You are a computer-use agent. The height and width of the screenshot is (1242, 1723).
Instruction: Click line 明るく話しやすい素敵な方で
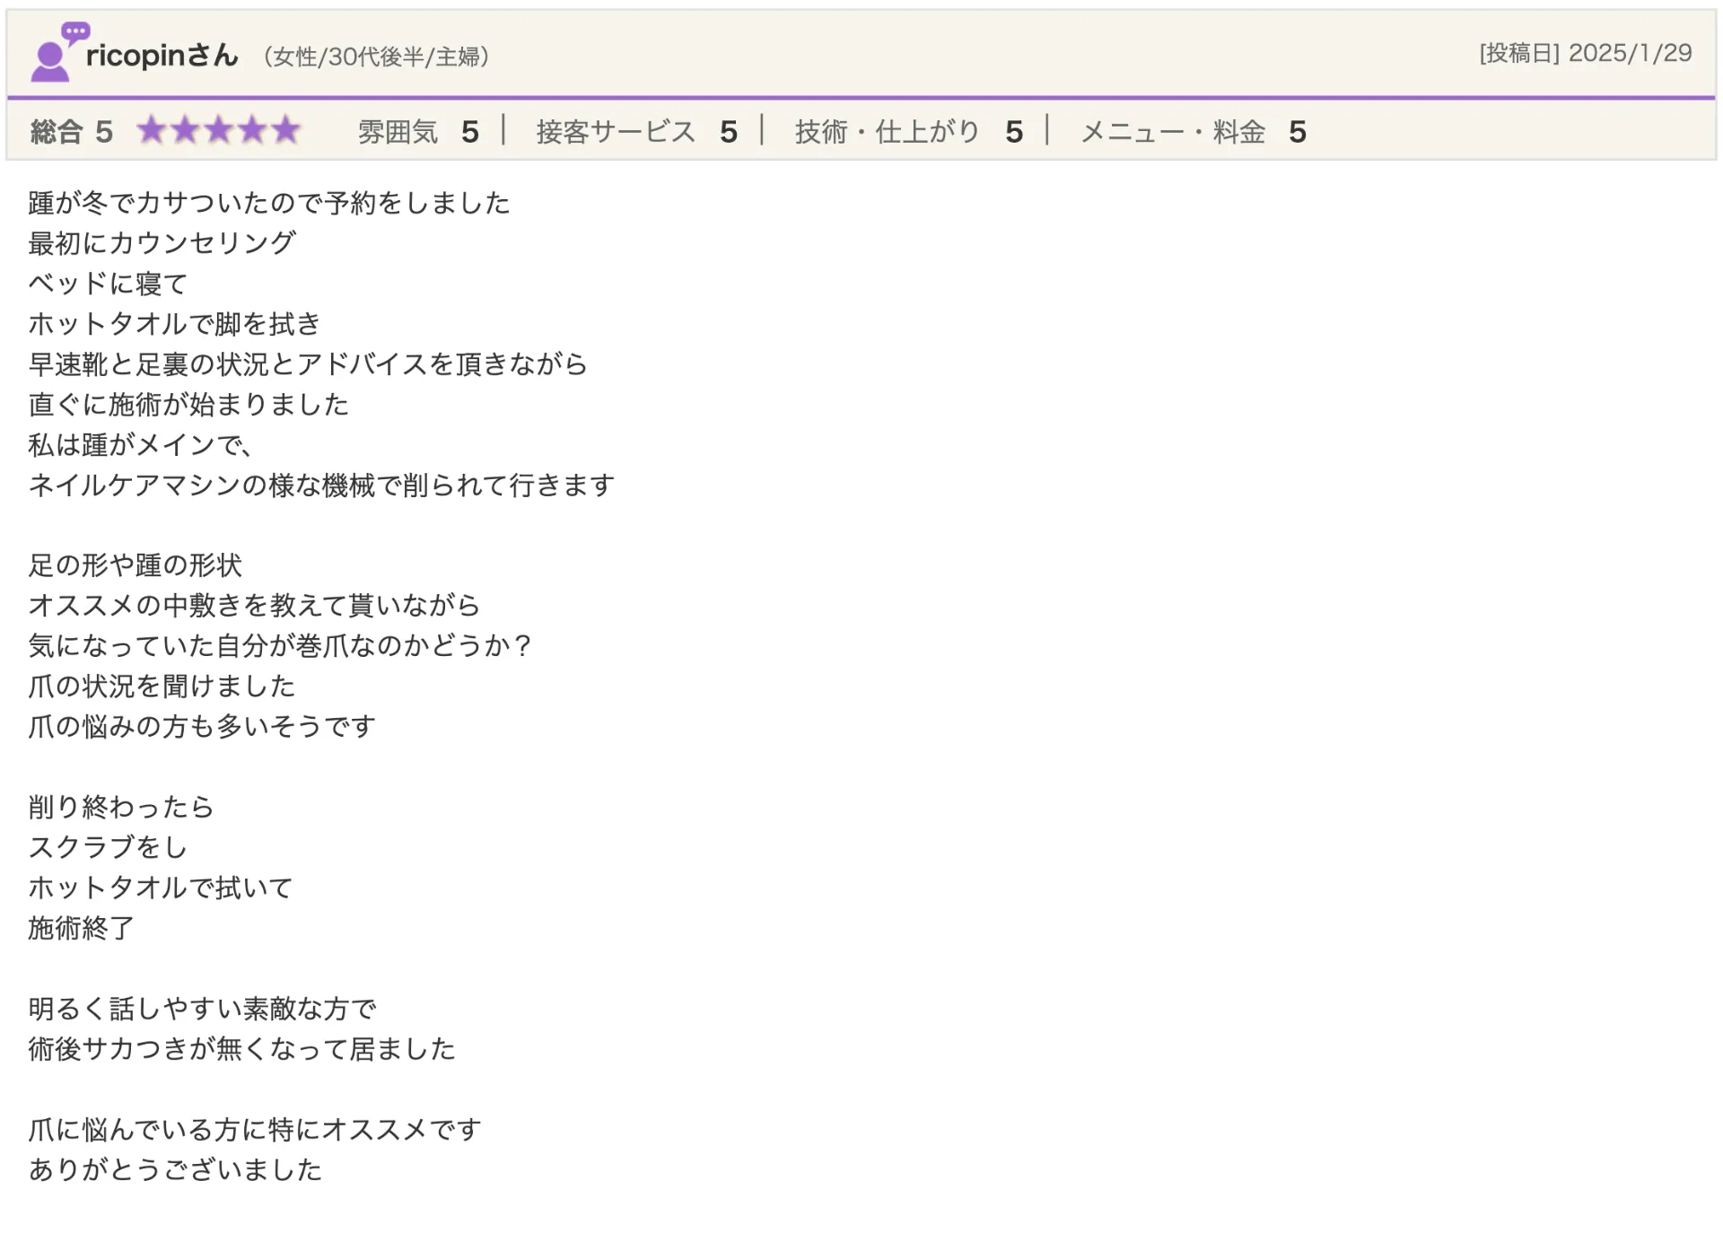point(202,1009)
